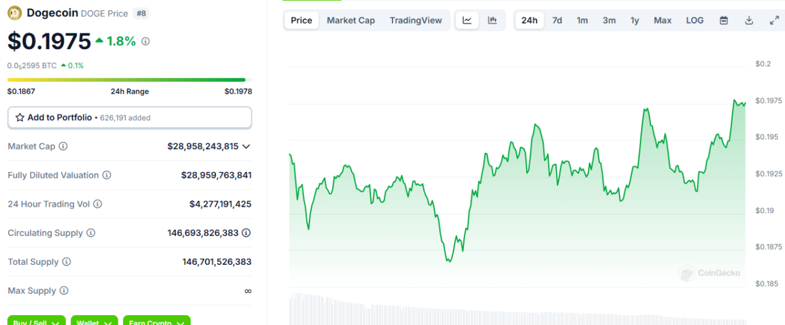Viewport: 785px width, 325px height.
Task: Select the 24h time range
Action: 529,20
